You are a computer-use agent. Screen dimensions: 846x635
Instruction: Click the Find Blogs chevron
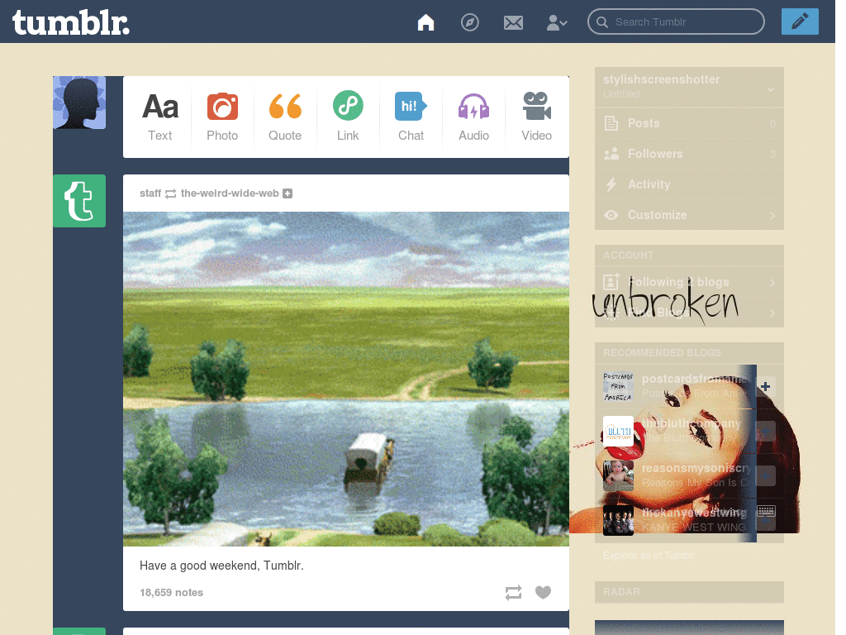(772, 313)
